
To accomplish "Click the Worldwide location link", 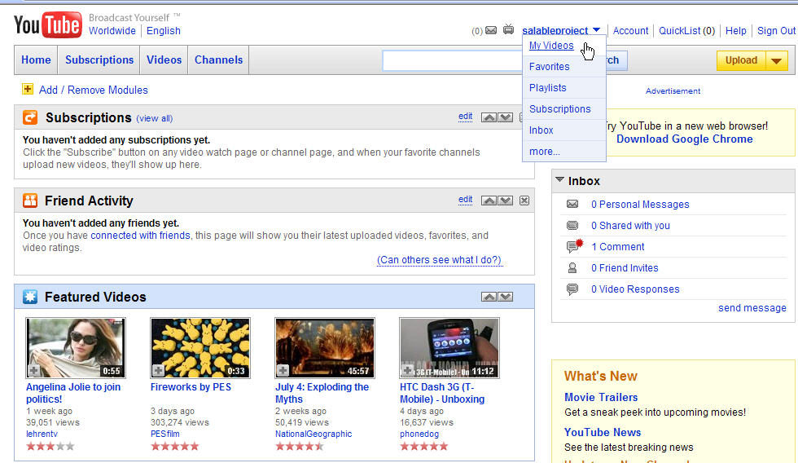I will 112,30.
